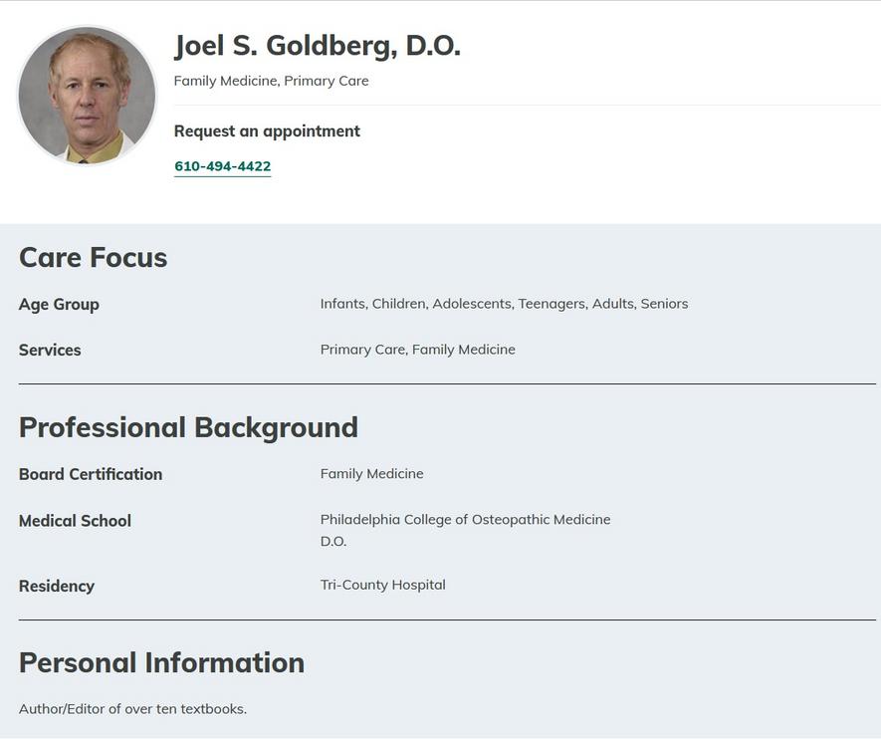The width and height of the screenshot is (881, 740).
Task: Click the Services label
Action: (50, 350)
